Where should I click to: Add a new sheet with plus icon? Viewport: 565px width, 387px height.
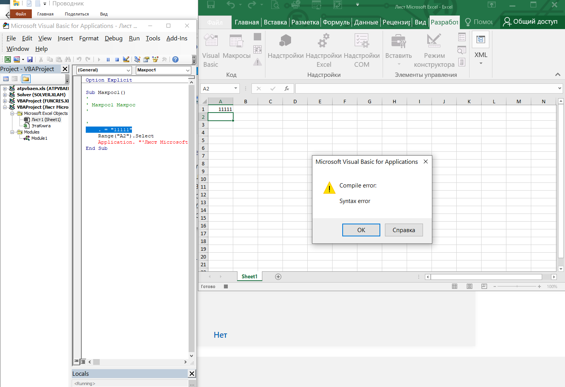[x=278, y=277]
